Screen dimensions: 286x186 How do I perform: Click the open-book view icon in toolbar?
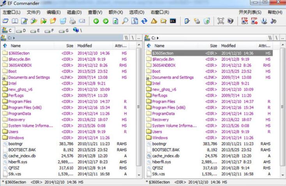15,21
